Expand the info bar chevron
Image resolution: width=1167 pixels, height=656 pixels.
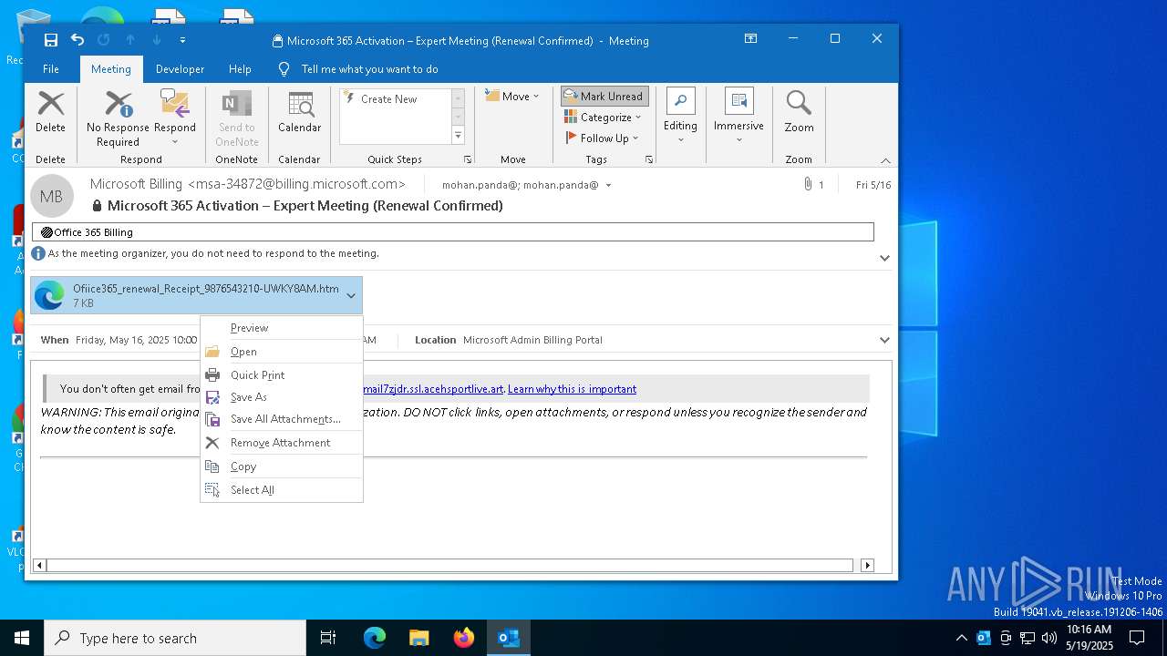coord(884,258)
